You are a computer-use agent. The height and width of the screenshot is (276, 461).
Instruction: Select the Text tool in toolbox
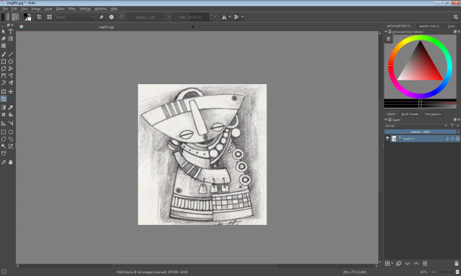[x=11, y=32]
